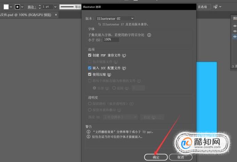237x162 pixels.
Task: Open the 版本 Illustrator CC dropdown
Action: click(115, 18)
